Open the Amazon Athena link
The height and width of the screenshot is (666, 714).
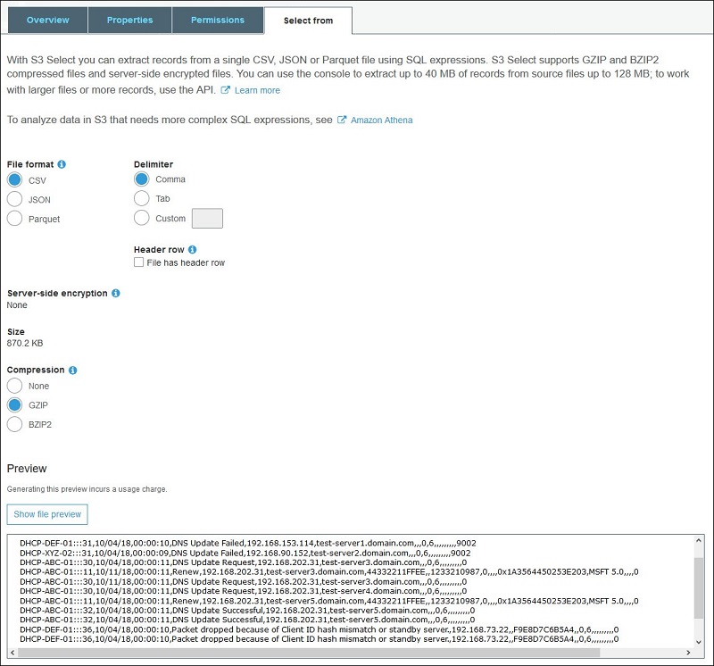click(x=382, y=121)
